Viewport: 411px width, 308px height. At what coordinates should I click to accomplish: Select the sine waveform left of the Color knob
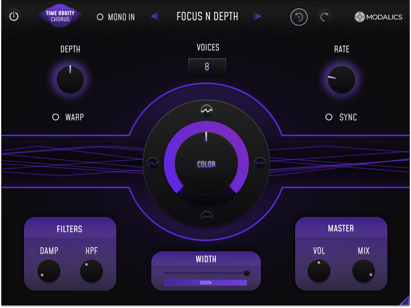coord(153,163)
